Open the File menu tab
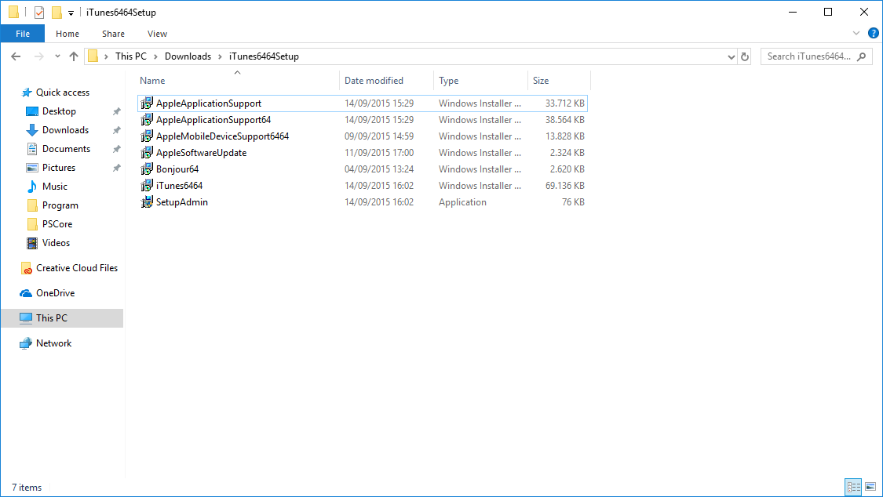The image size is (883, 497). point(23,34)
